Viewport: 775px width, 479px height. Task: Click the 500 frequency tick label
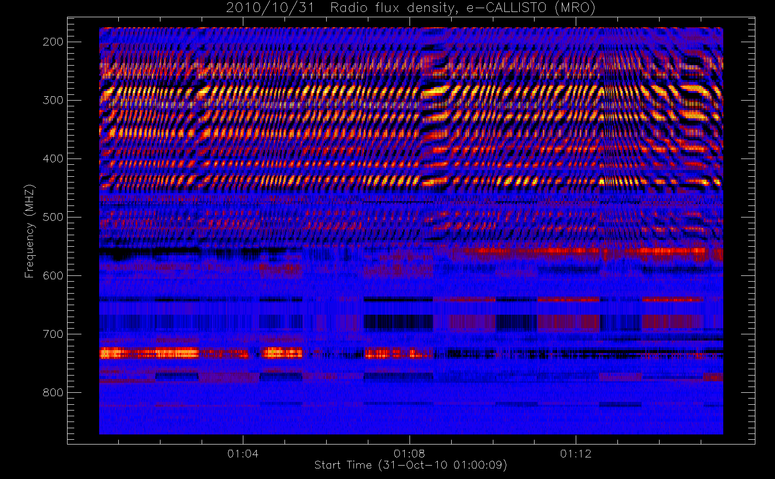(53, 217)
